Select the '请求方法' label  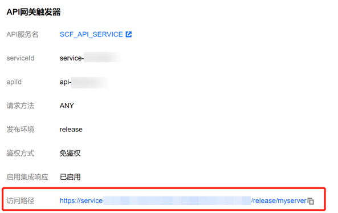[x=21, y=106]
